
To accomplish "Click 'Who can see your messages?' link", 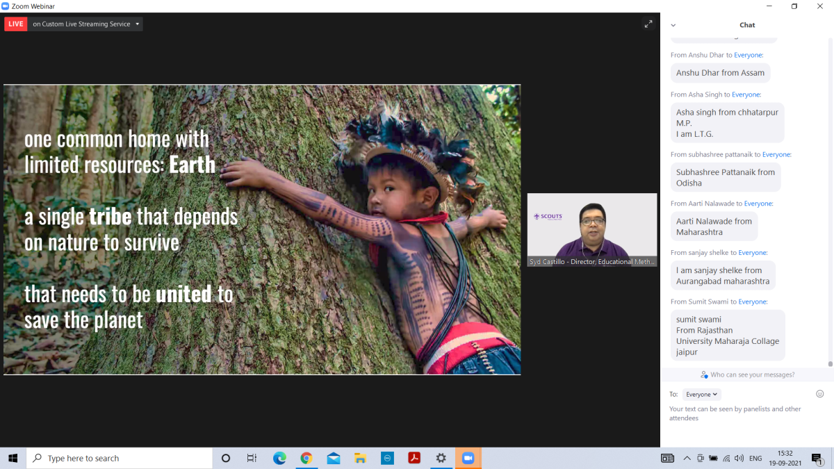I will [x=746, y=375].
